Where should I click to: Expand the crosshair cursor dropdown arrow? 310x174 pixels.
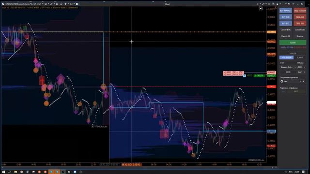[x=68, y=4]
